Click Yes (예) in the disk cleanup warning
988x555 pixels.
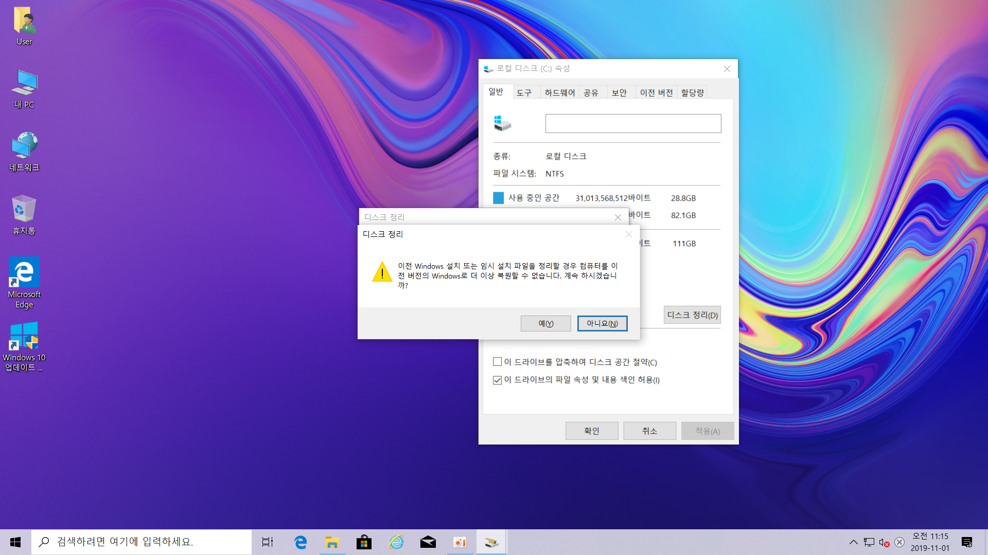545,323
